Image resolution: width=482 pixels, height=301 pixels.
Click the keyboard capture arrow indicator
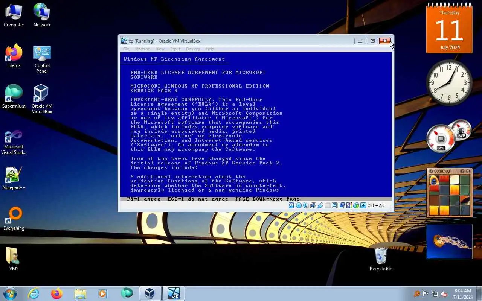point(363,205)
